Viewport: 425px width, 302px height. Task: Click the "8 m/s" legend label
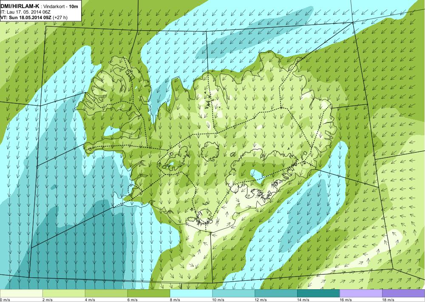[175, 300]
